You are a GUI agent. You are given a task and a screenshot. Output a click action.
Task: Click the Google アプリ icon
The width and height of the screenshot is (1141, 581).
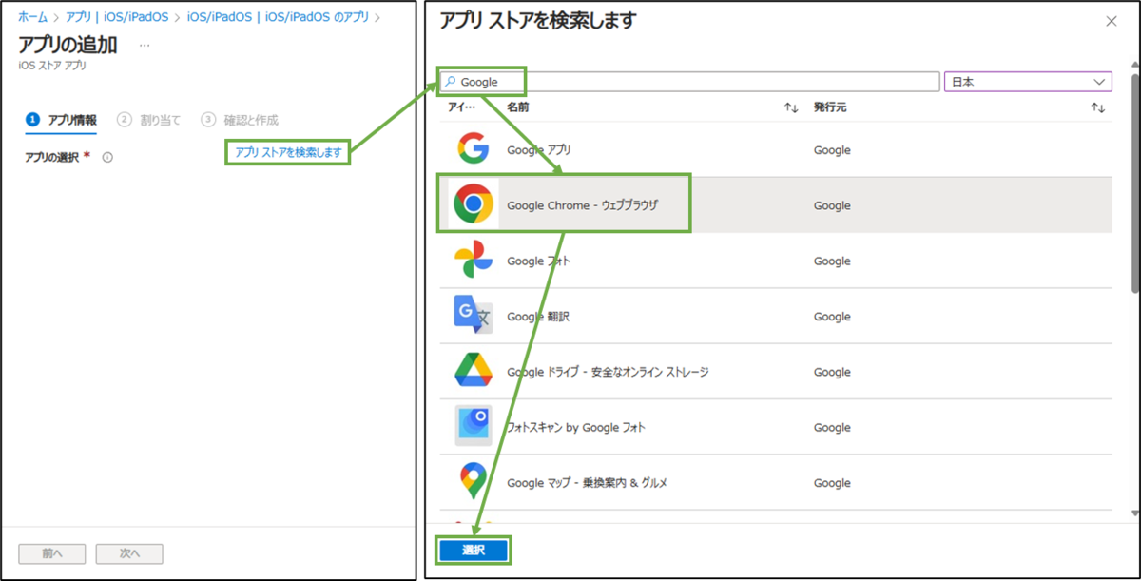click(x=473, y=149)
